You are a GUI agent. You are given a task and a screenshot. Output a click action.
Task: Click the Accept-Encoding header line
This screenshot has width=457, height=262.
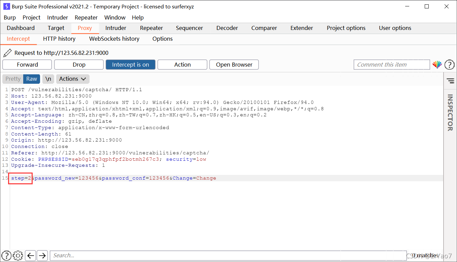point(61,121)
